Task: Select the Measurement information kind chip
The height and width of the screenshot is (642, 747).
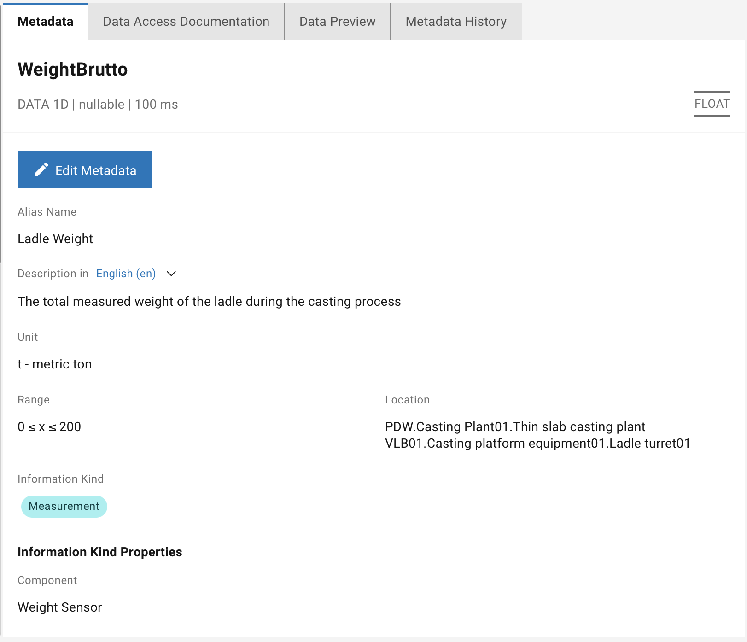Action: [64, 506]
